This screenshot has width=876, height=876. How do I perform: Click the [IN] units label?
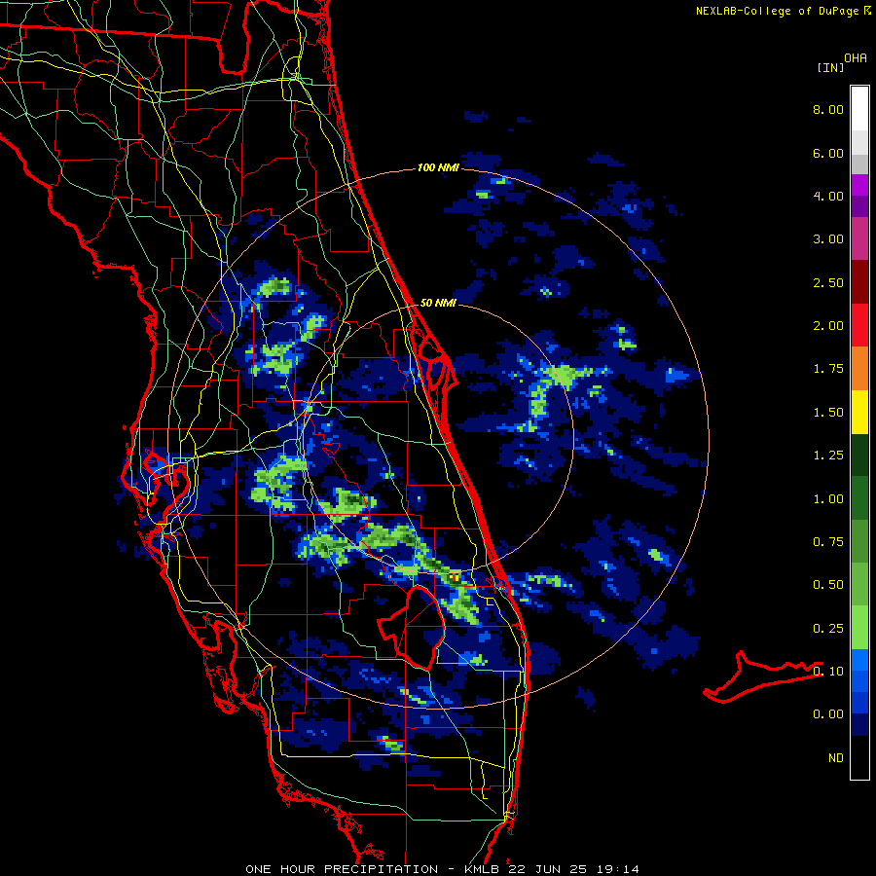pyautogui.click(x=830, y=67)
